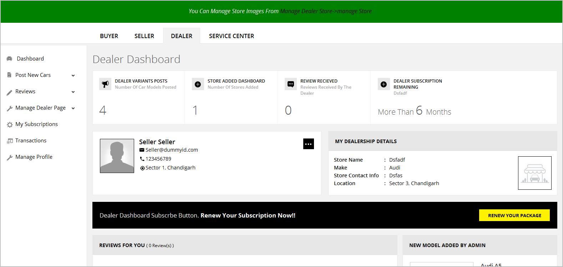Click the green Manage Store Images banner
This screenshot has height=267, width=563.
281,11
